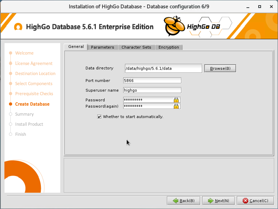Screen dimensions: 278x209
Task: Click the lock icon beside Password field
Action: pos(177,100)
